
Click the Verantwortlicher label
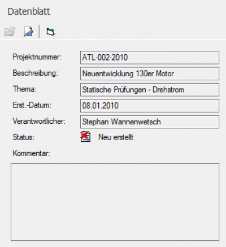[x=39, y=121]
